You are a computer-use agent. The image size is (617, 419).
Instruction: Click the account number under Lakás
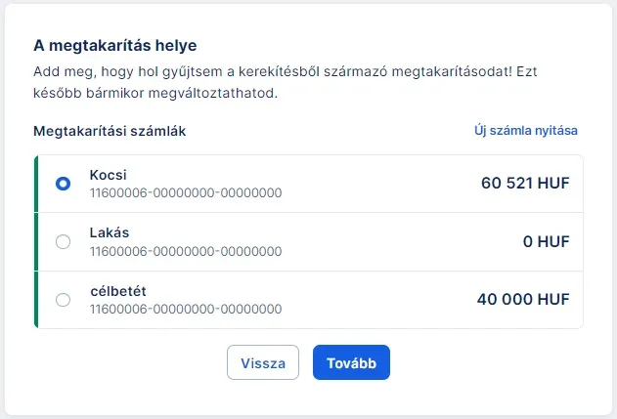point(186,251)
